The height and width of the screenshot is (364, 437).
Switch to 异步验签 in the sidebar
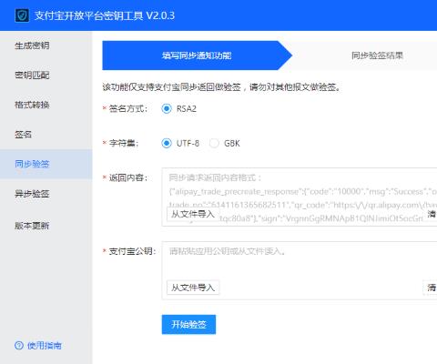click(32, 194)
